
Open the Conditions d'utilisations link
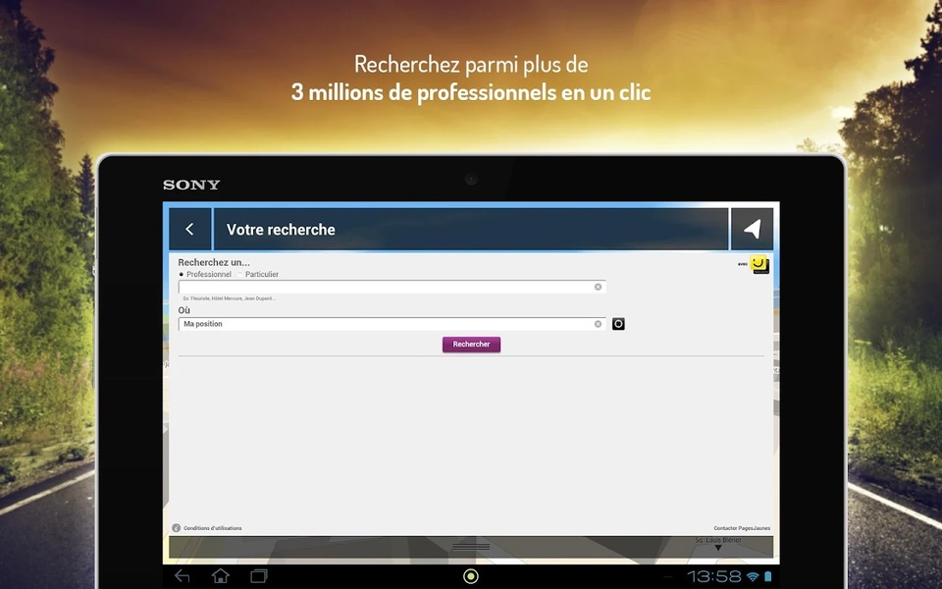(213, 528)
